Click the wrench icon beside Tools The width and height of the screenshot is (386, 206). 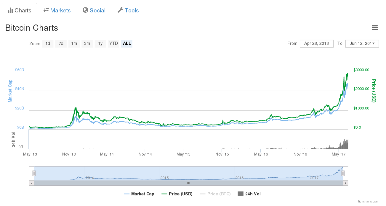click(x=120, y=10)
